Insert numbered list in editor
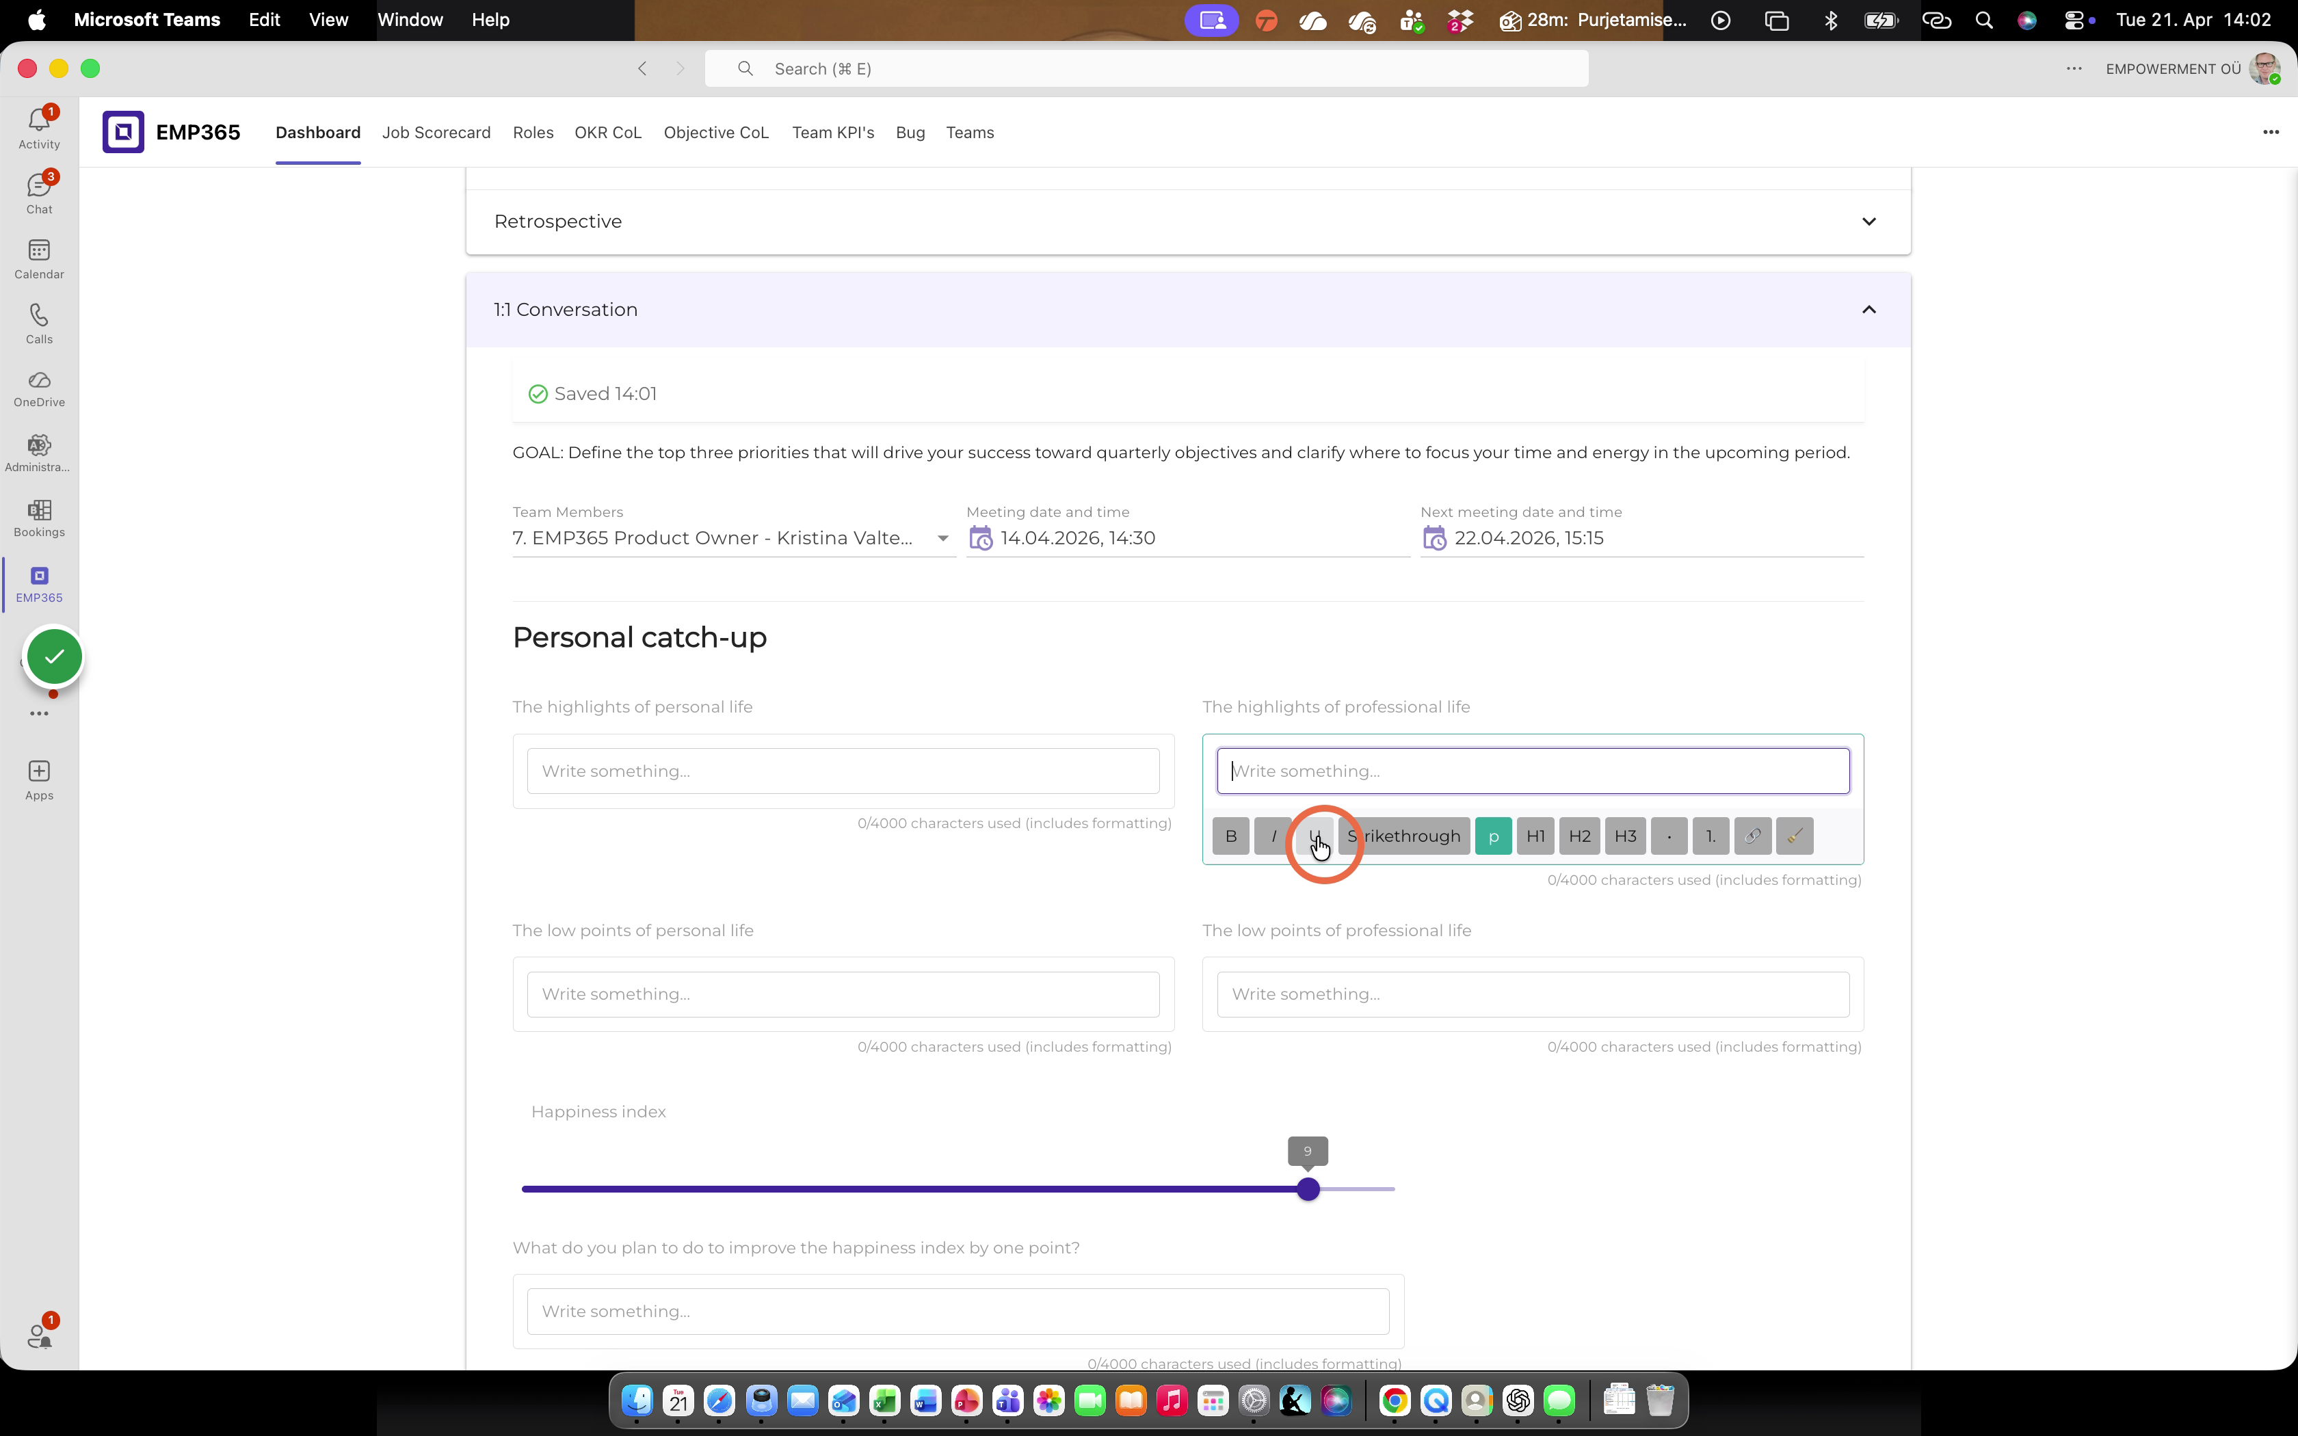The image size is (2298, 1436). [1711, 836]
